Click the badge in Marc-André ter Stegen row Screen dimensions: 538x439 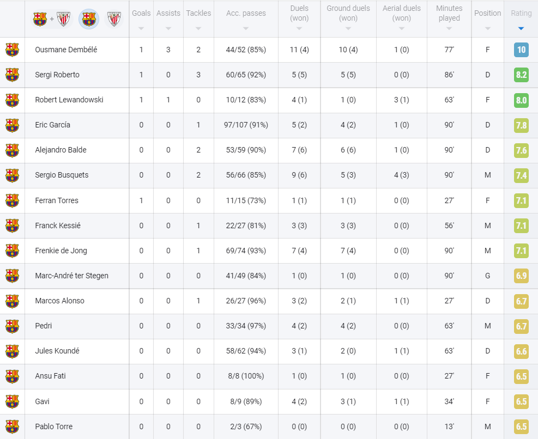coord(12,276)
